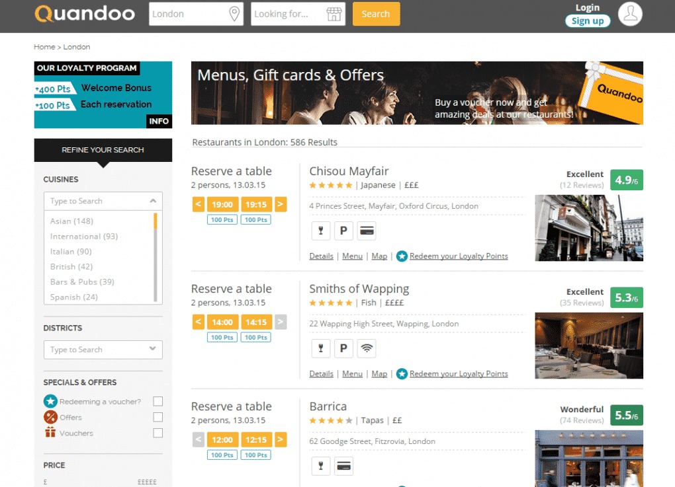This screenshot has width=675, height=487.
Task: Click the star icon beside Redeeming a voucher
Action: point(50,401)
